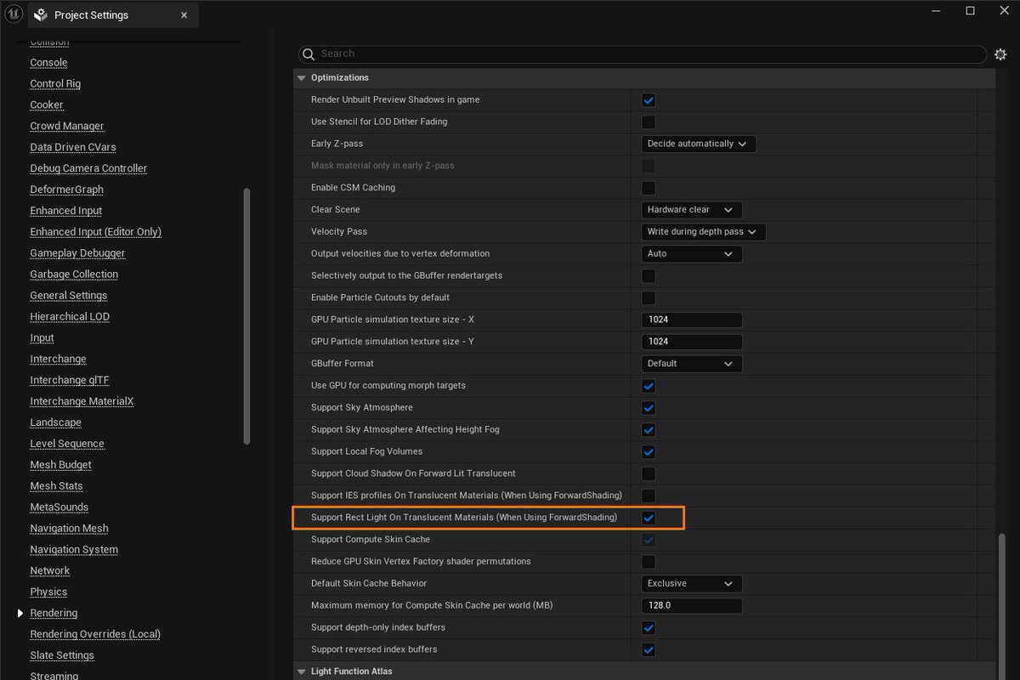
Task: Toggle Support Local Fog Volumes
Action: point(649,451)
